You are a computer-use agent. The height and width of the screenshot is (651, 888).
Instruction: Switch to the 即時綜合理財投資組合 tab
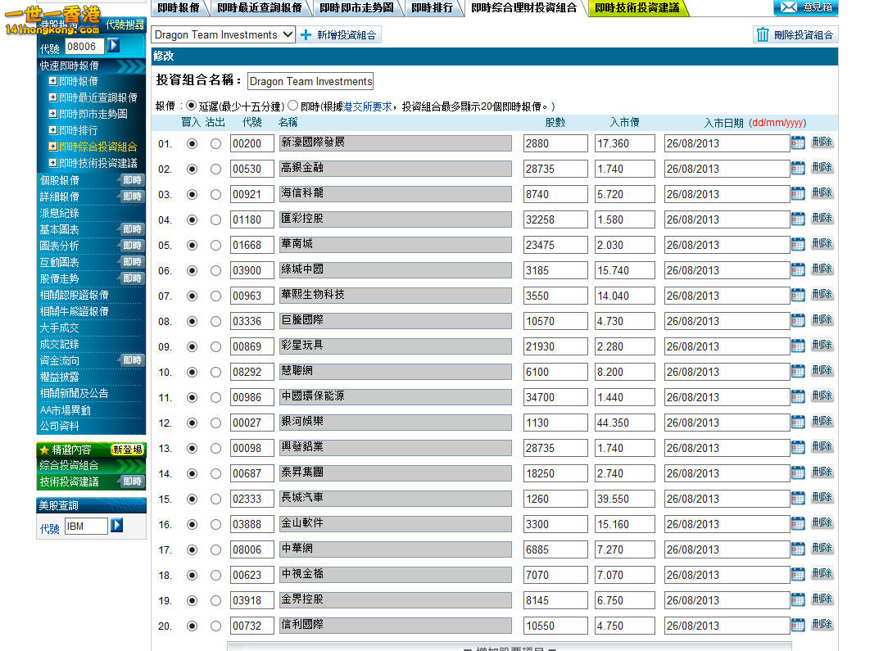point(523,7)
